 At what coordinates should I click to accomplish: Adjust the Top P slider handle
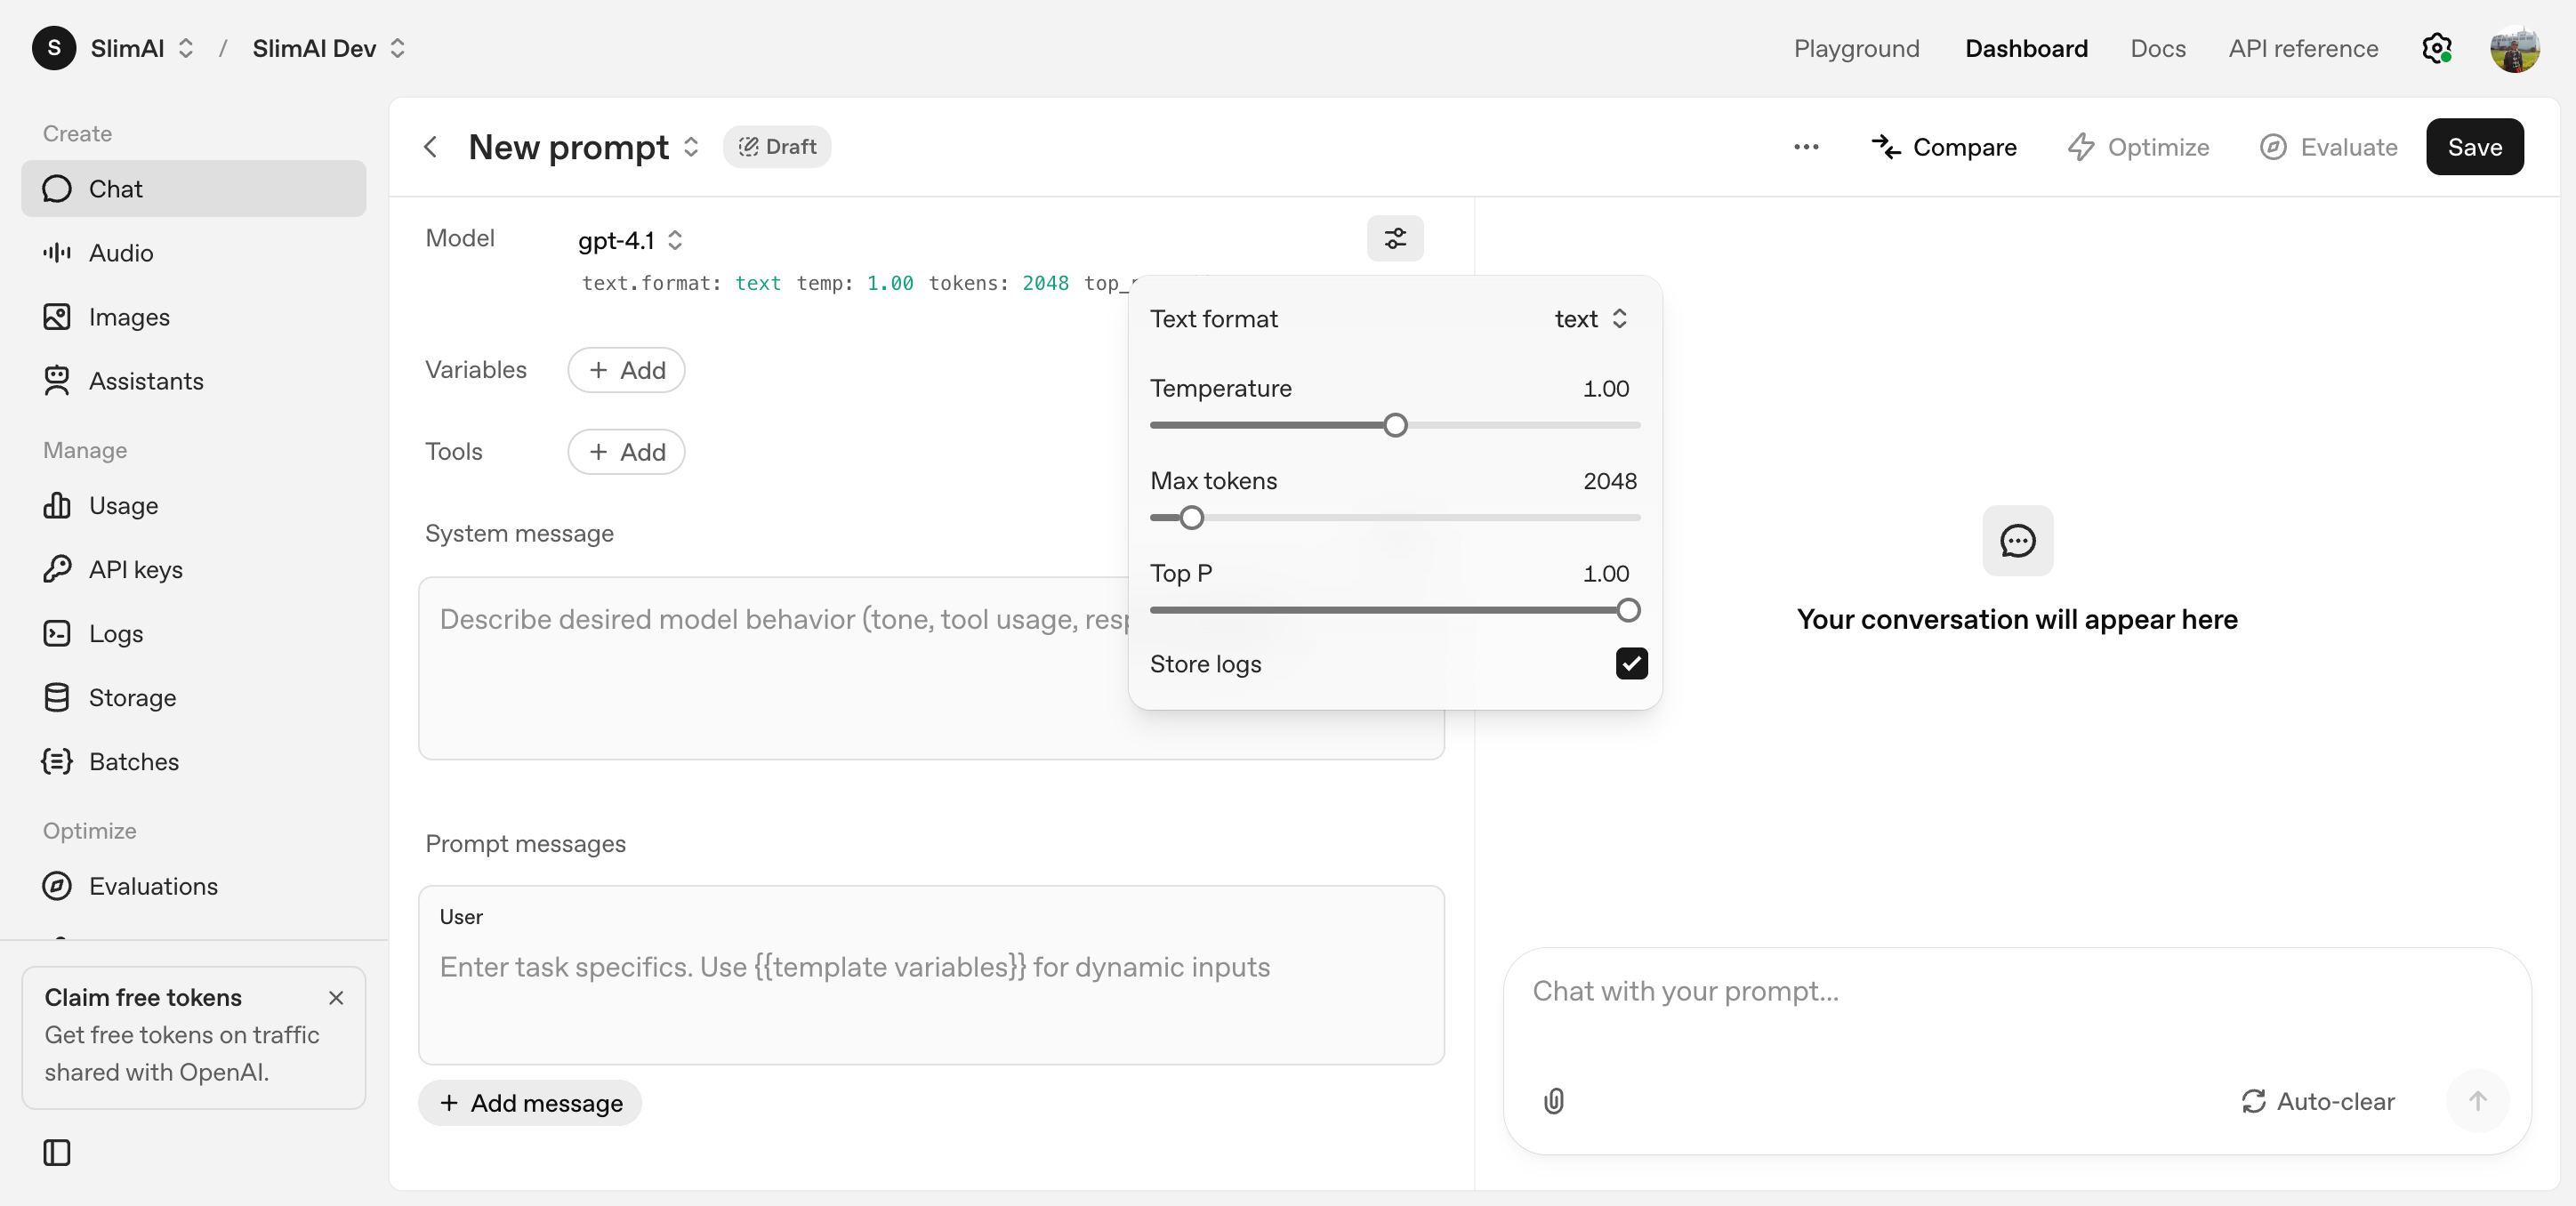coord(1628,610)
